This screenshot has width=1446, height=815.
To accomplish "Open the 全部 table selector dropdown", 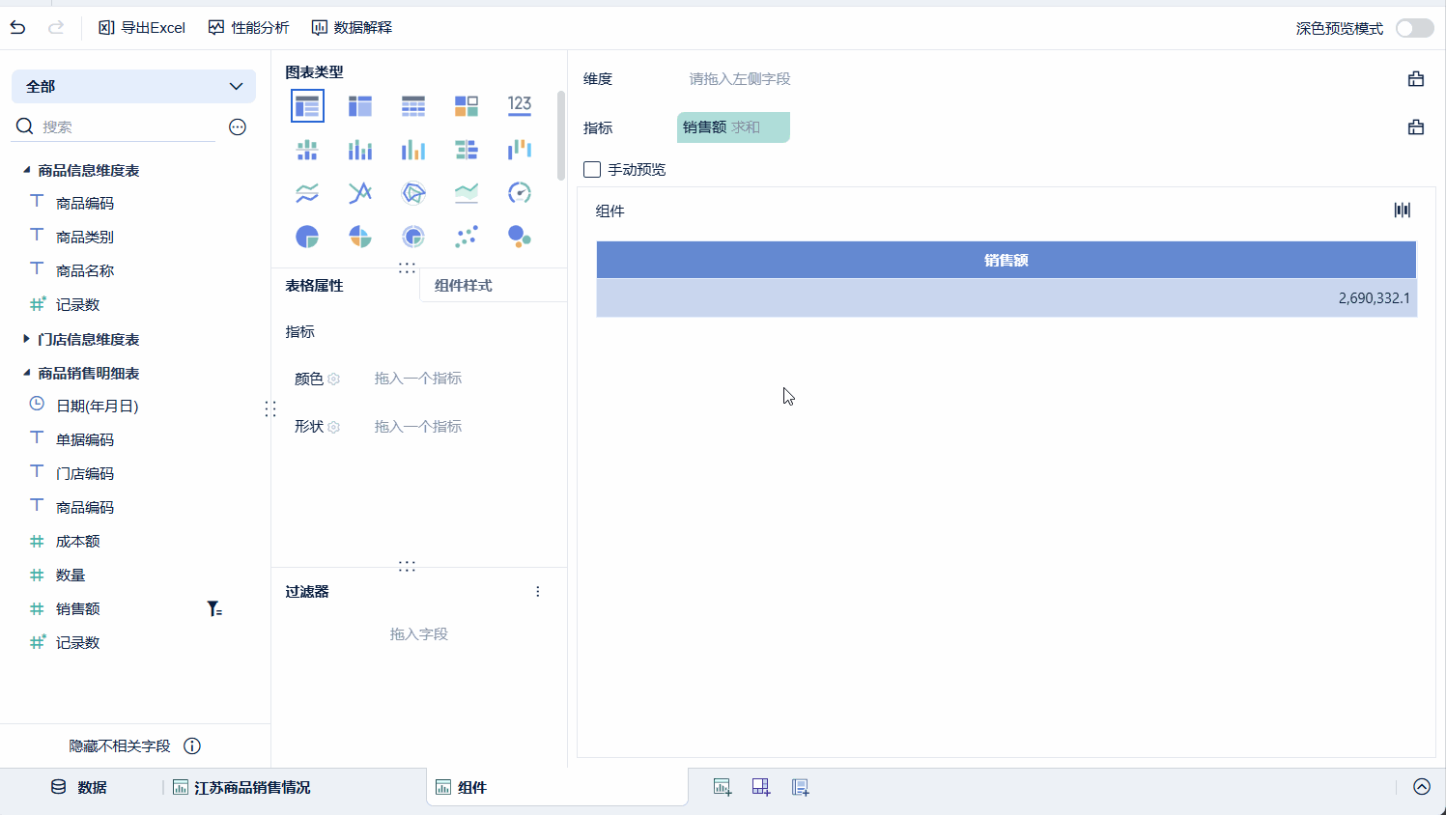I will [x=133, y=86].
